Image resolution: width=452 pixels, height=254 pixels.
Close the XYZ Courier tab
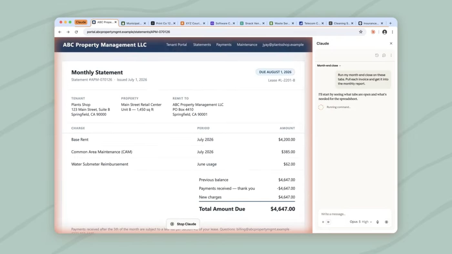point(204,23)
